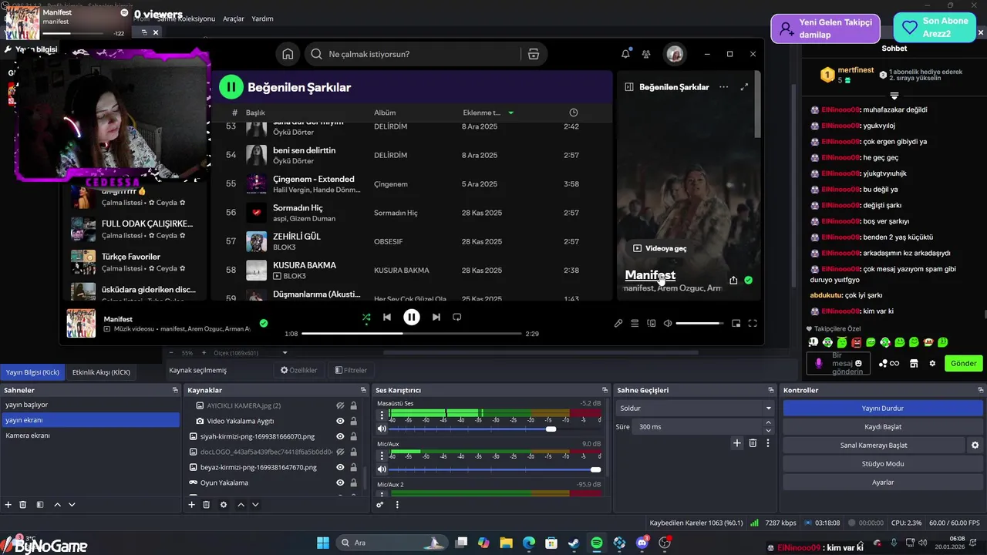987x555 pixels.
Task: Open Masaüstü Ses three-dot options
Action: click(x=382, y=415)
